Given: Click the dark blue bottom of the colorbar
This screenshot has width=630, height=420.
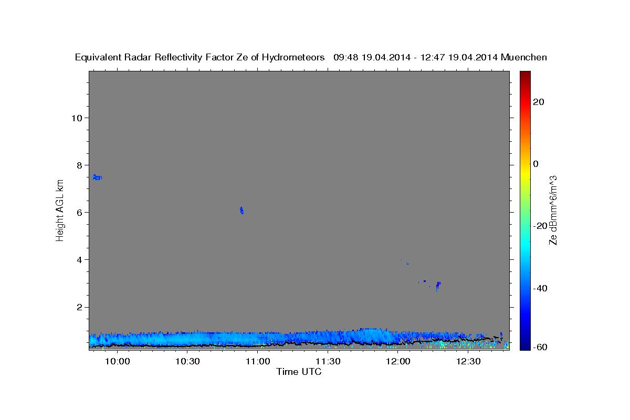Looking at the screenshot, I should (x=525, y=345).
